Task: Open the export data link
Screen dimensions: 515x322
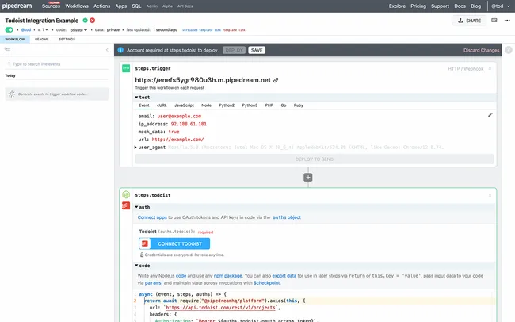Action: pyautogui.click(x=284, y=276)
